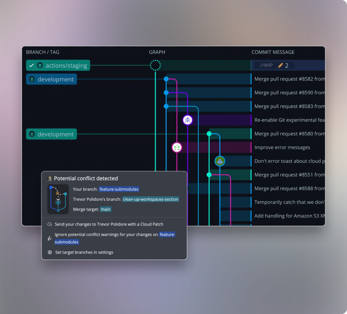The image size is (347, 314).
Task: Click the clean-up-workspaces-section branch tag
Action: [150, 199]
